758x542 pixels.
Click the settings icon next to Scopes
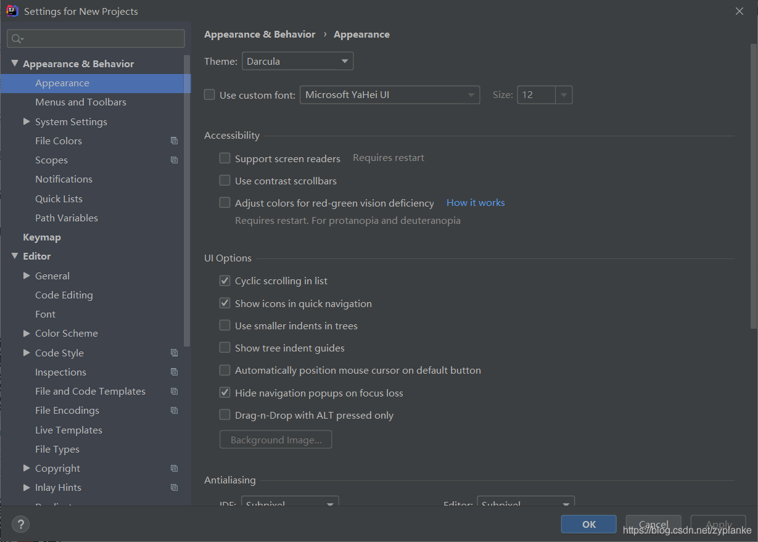[174, 160]
